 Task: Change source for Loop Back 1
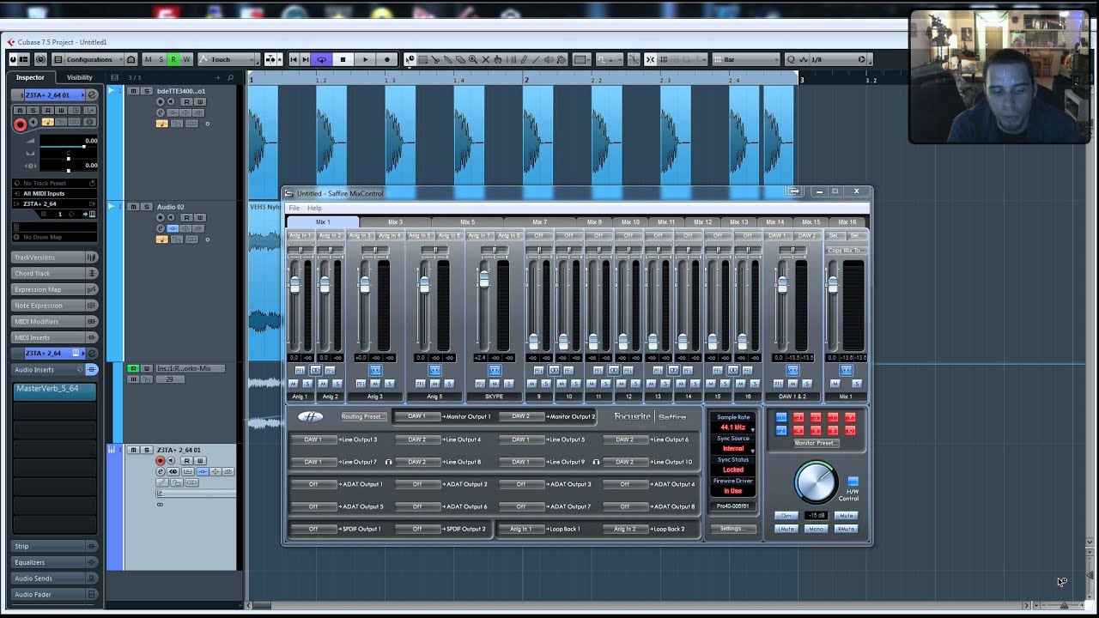(520, 529)
